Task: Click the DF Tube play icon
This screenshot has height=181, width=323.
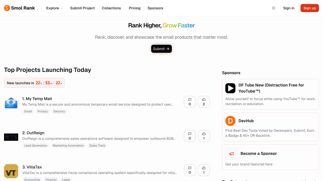Action: [230, 88]
